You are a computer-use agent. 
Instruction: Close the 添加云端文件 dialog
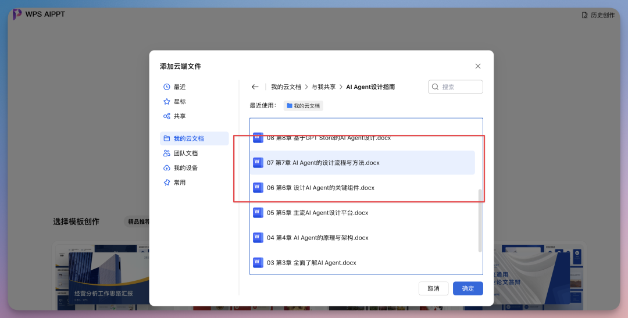tap(478, 66)
